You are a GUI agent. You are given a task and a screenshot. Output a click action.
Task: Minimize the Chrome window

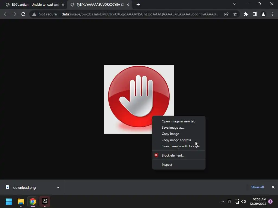247,4
